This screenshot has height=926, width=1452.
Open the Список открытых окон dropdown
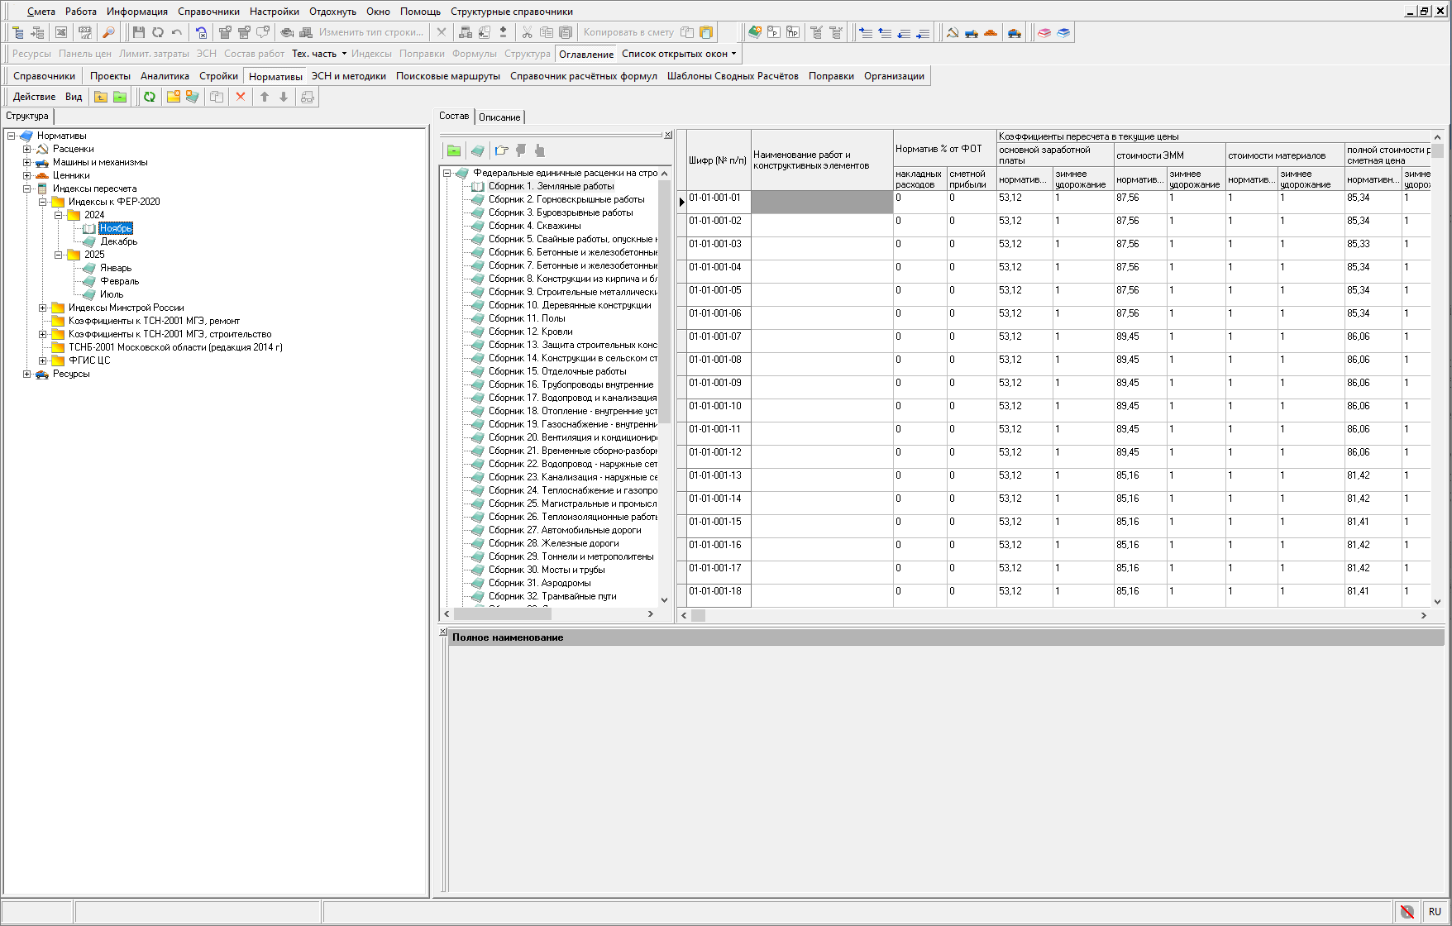pyautogui.click(x=678, y=54)
